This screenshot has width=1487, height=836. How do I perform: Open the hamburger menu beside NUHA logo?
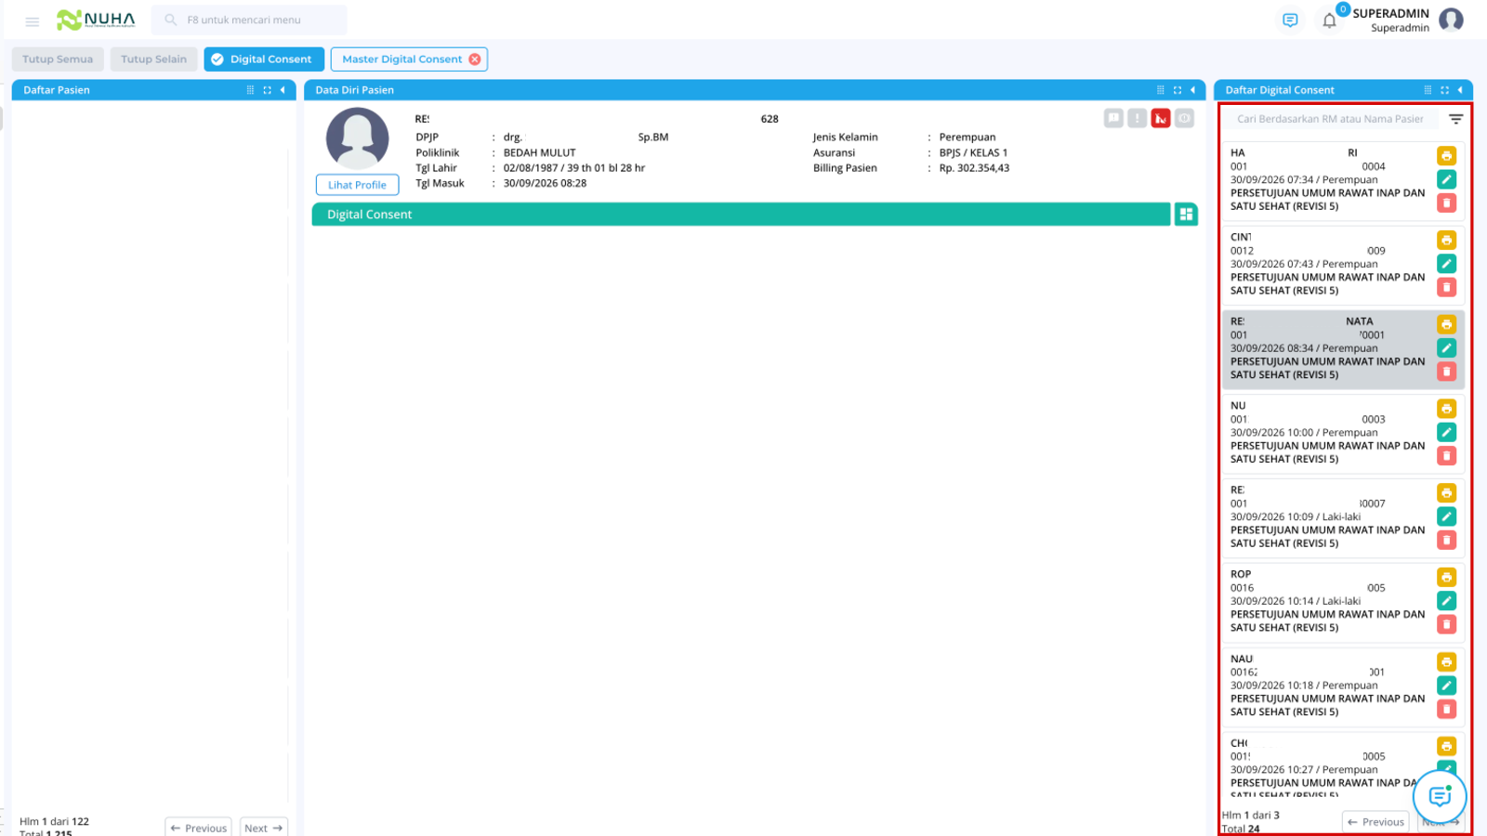coord(33,20)
